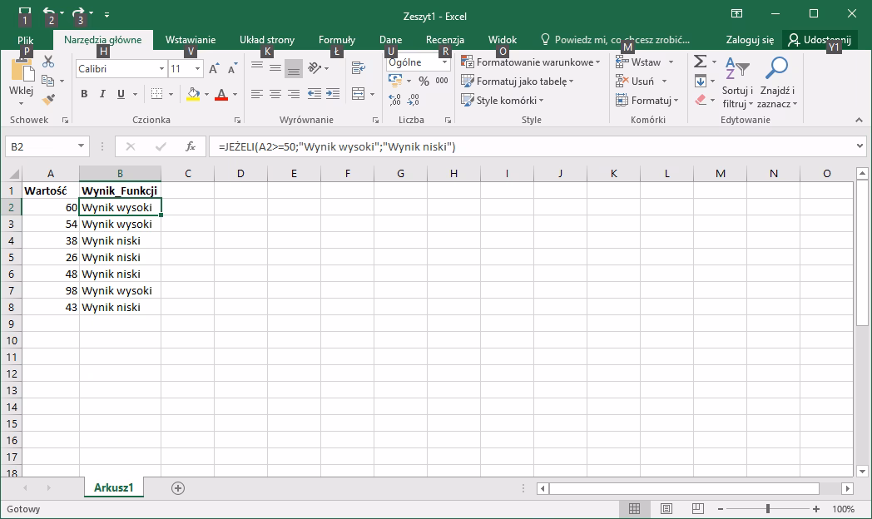Add a new sheet with plus icon
The width and height of the screenshot is (872, 519).
(x=177, y=488)
